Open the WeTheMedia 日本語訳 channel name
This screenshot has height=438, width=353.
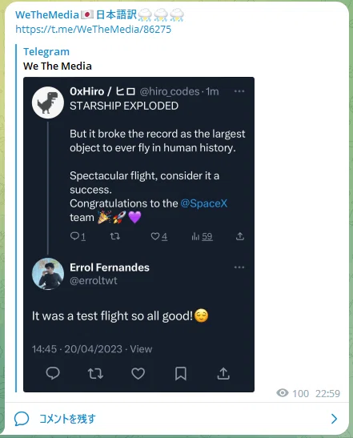tap(100, 14)
